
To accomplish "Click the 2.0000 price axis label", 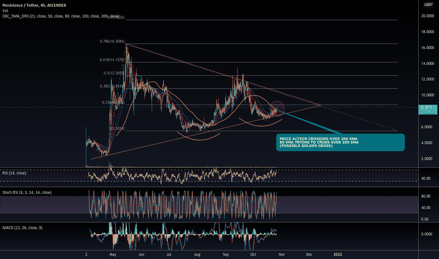I will click(428, 159).
